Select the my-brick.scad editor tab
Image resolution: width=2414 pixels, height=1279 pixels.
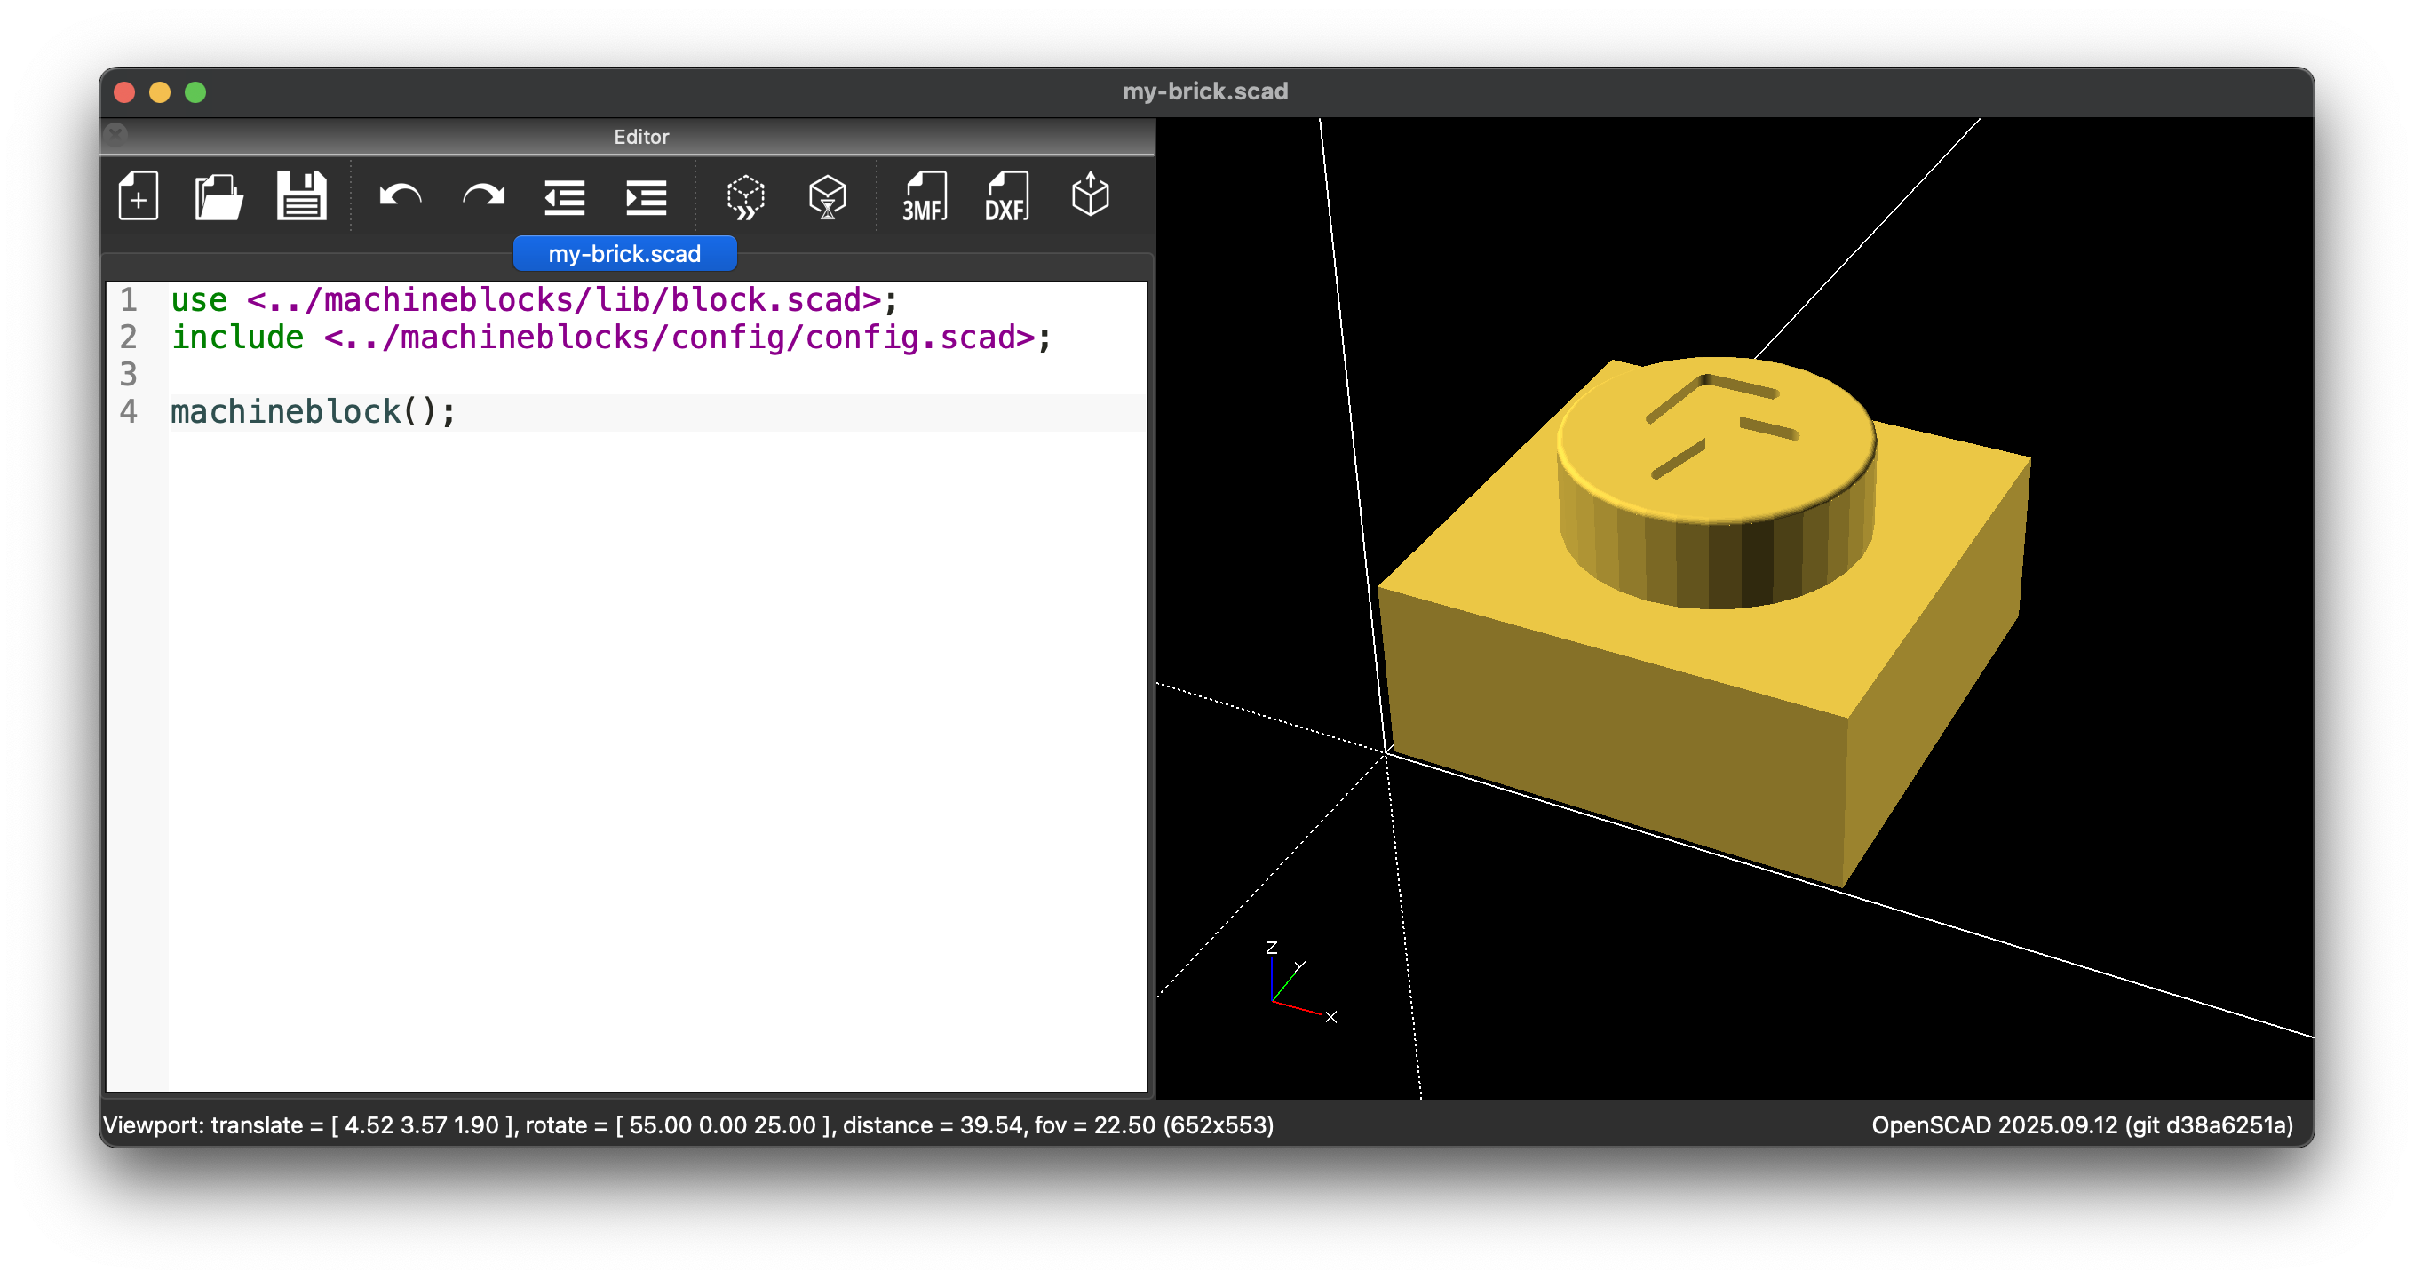tap(624, 254)
